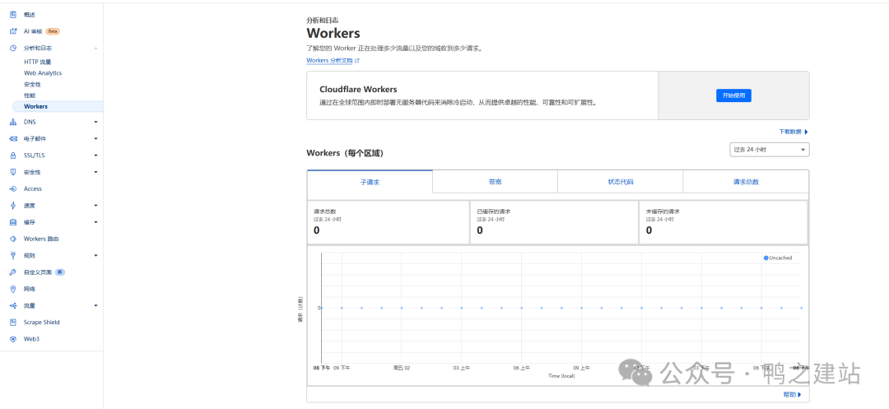The width and height of the screenshot is (889, 409).
Task: Open the Web3 circular icon
Action: (x=13, y=339)
